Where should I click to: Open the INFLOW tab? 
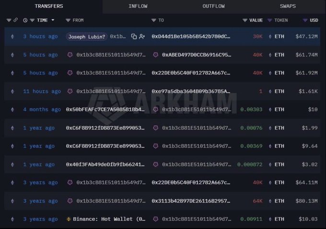tap(138, 6)
